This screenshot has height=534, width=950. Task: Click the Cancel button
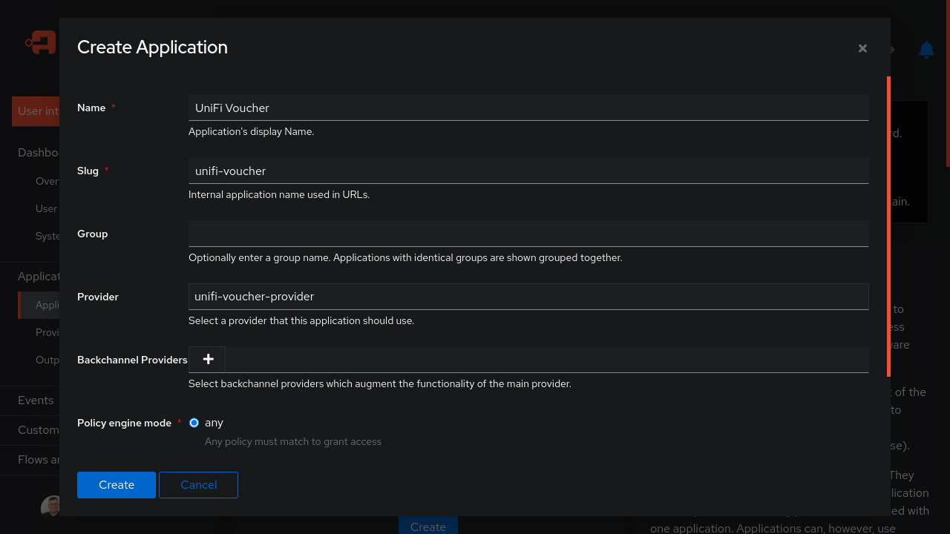(x=198, y=484)
